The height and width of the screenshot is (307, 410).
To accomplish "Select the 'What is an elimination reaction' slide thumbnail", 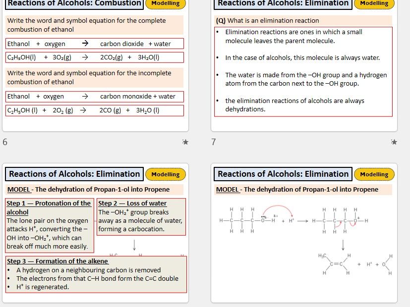I will (304, 65).
